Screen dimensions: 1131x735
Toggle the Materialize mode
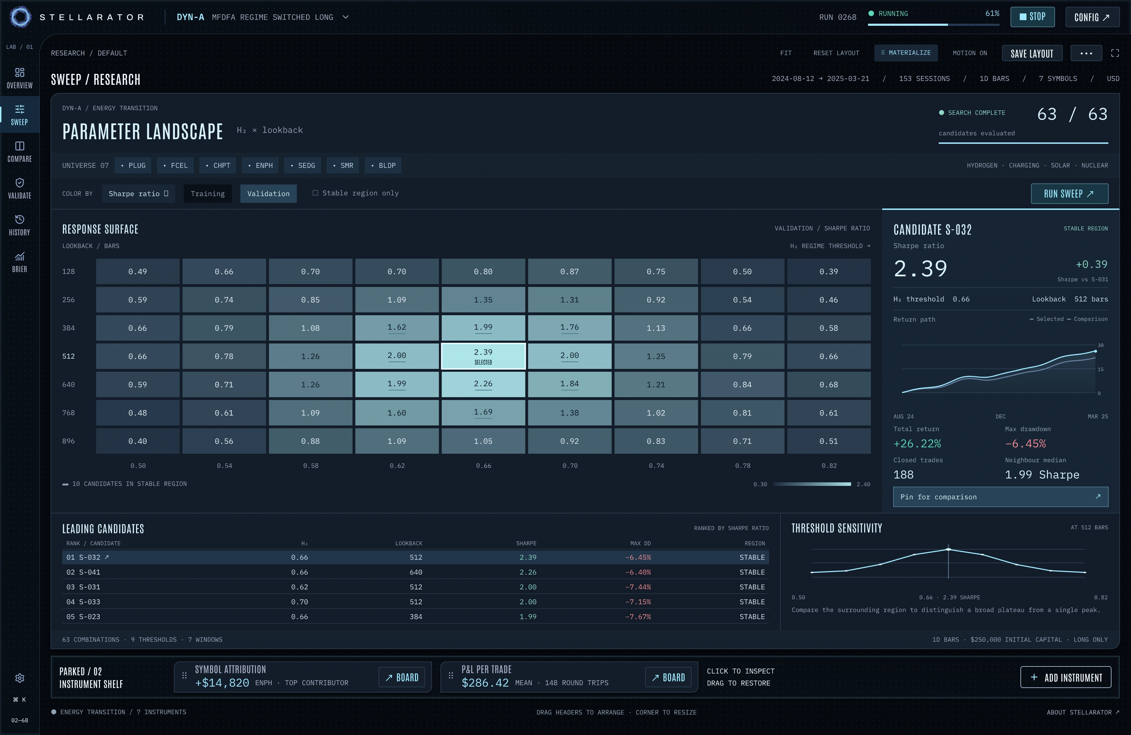906,53
